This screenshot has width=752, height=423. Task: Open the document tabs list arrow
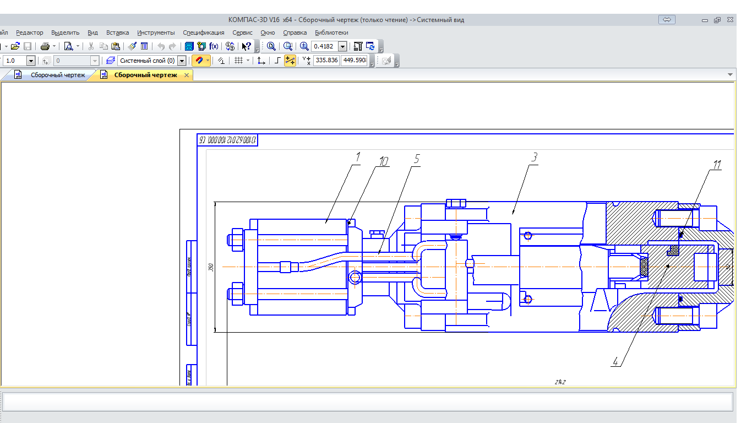(x=731, y=74)
